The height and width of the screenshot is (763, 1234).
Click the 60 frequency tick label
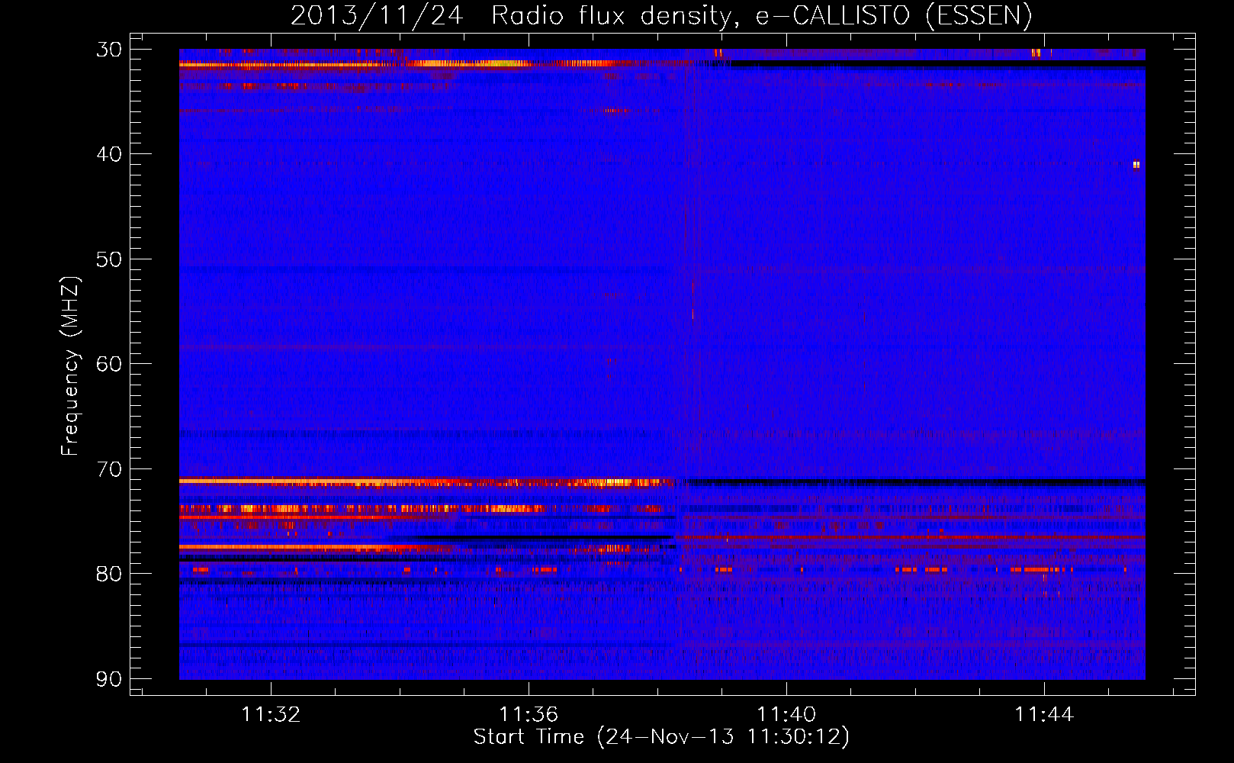pyautogui.click(x=108, y=364)
